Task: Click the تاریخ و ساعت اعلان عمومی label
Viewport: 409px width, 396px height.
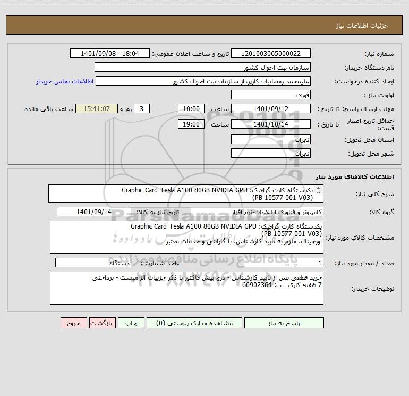Action: click(190, 54)
